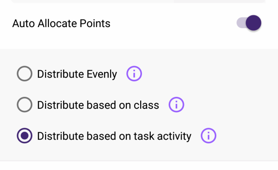Click the Distribute based on class label
This screenshot has height=170, width=278.
98,105
